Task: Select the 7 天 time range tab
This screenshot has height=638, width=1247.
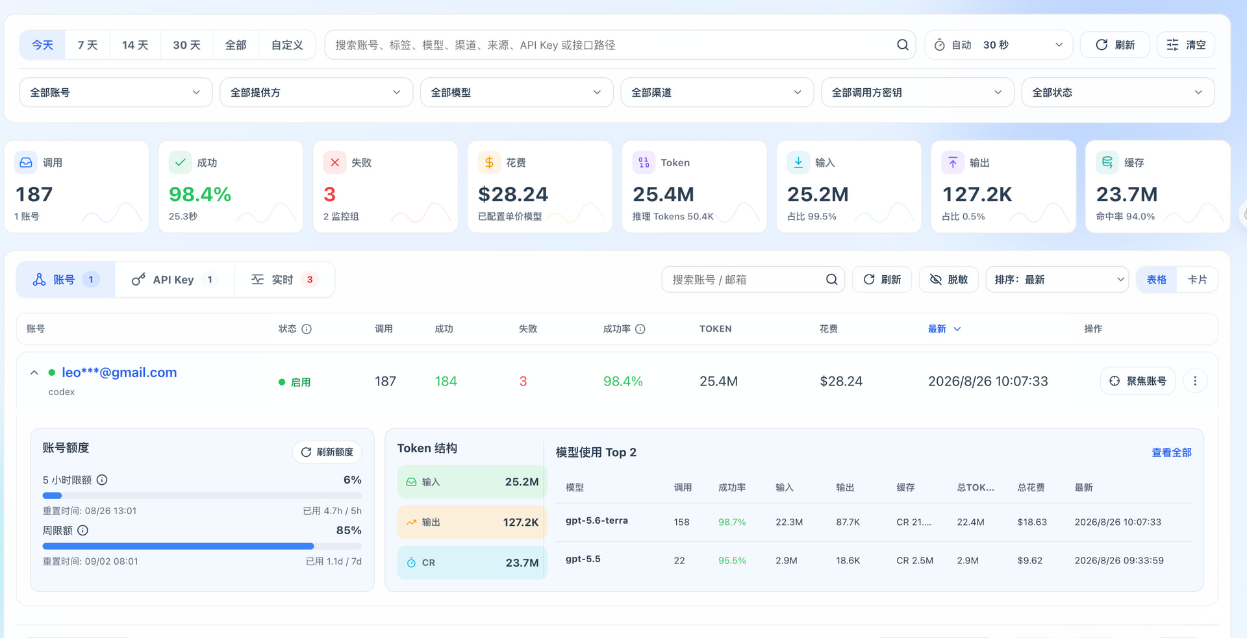Action: pyautogui.click(x=87, y=45)
